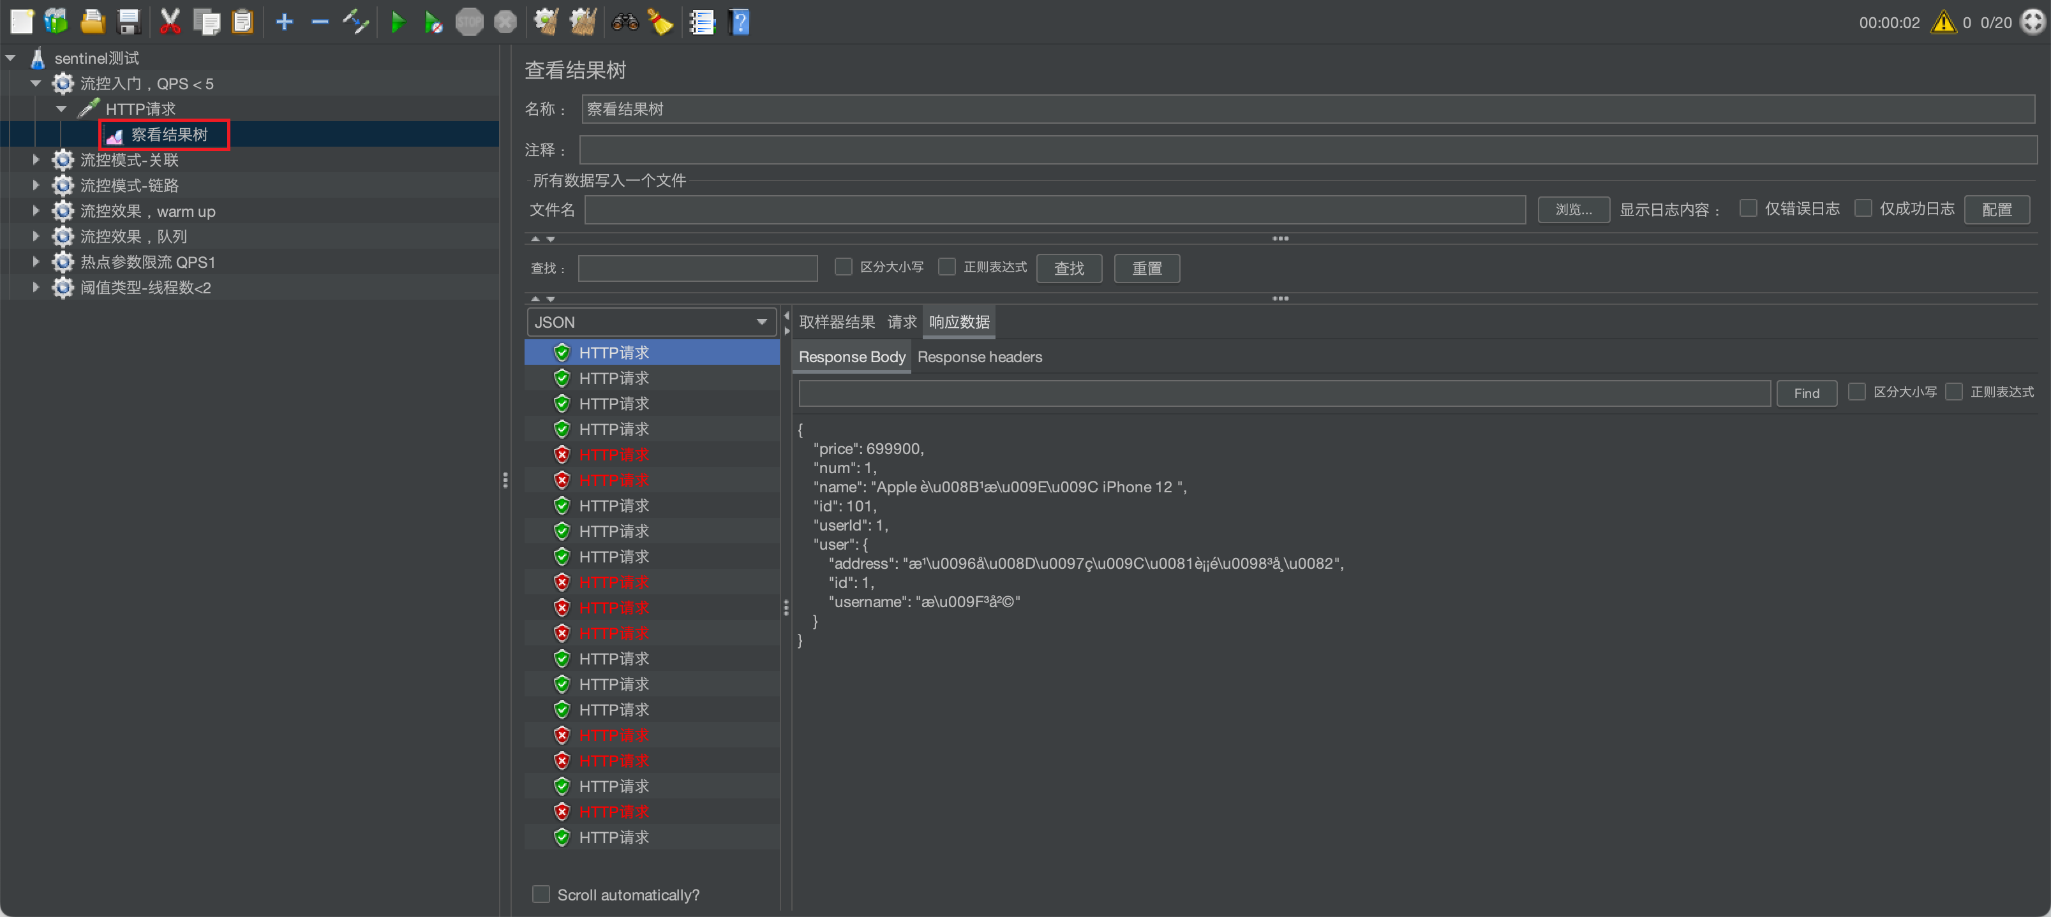Click the broom Reset search icon
The height and width of the screenshot is (917, 2051).
tap(661, 22)
